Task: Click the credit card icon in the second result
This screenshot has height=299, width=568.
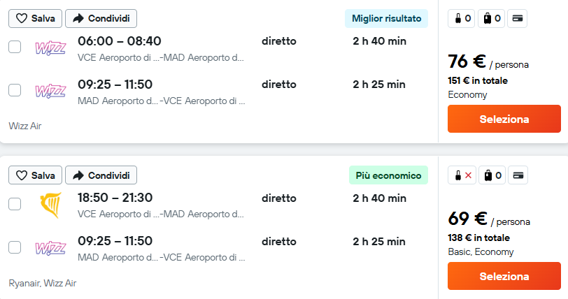Action: (x=518, y=175)
